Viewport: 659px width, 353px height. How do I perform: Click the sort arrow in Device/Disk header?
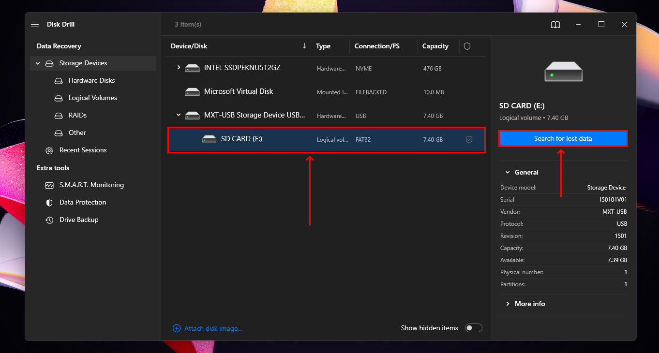pos(304,46)
